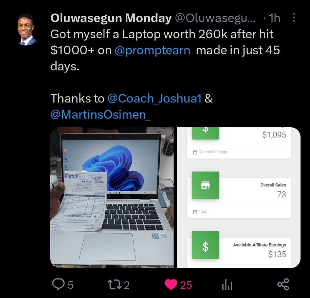The width and height of the screenshot is (310, 298).
Task: Open the 1h tweet timestamp
Action: click(275, 18)
